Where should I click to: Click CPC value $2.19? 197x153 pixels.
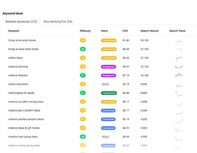point(126,84)
